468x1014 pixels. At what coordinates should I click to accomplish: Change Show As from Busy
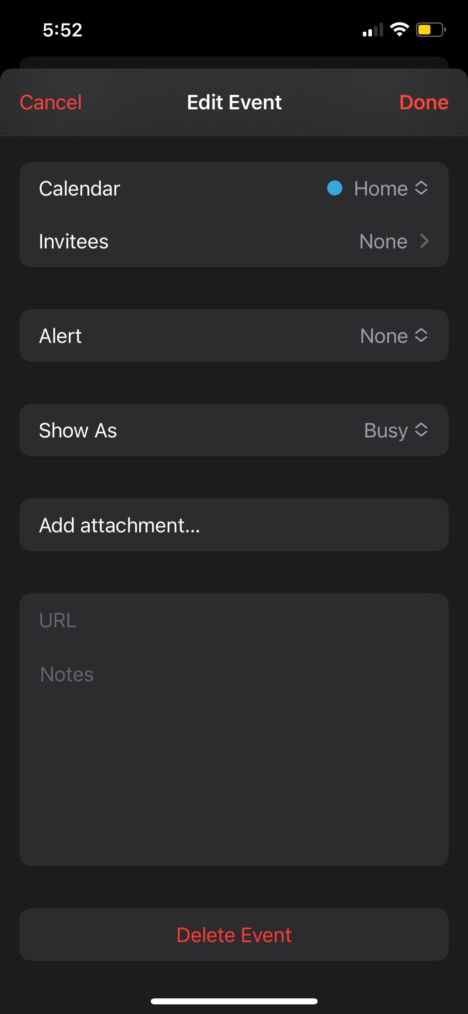click(234, 430)
